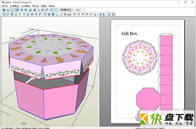Redo the action with the redo arrow
The height and width of the screenshot is (129, 196).
[x=40, y=14]
